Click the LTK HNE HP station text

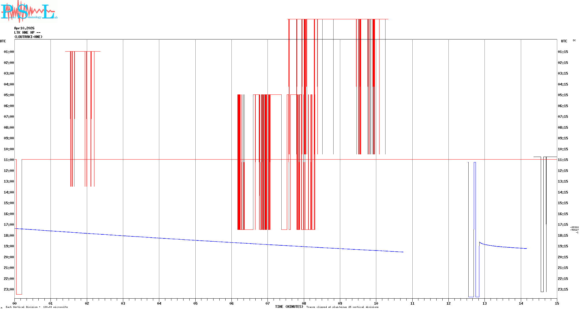click(27, 33)
